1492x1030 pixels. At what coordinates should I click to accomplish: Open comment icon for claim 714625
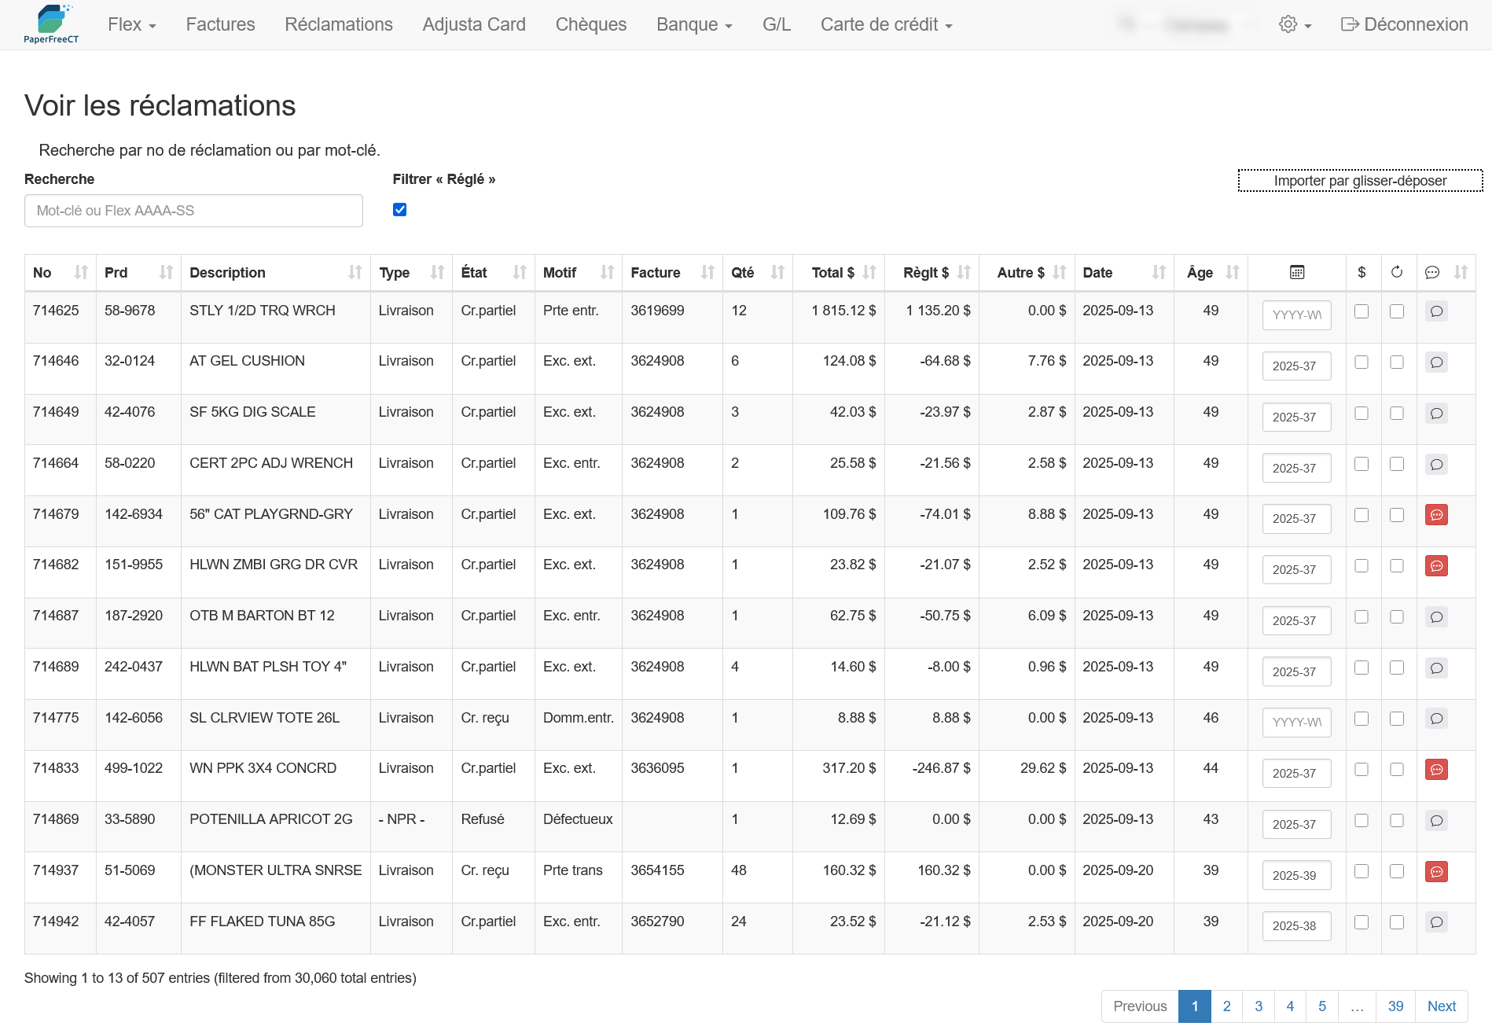(1436, 311)
